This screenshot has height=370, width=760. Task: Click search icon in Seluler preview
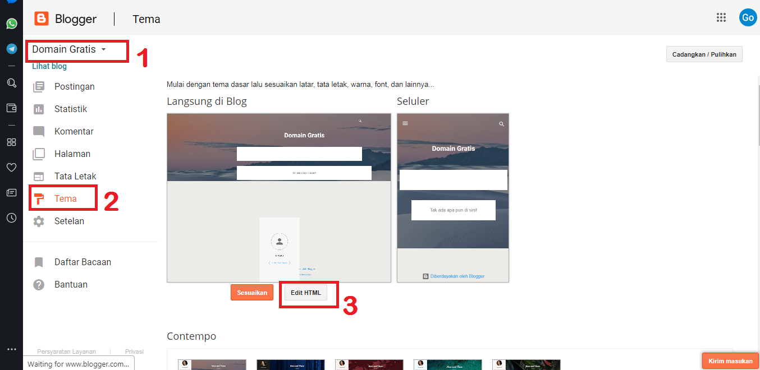[502, 124]
